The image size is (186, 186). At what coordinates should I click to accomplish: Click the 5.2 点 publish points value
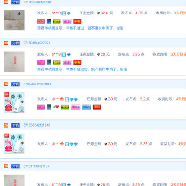tap(145, 99)
